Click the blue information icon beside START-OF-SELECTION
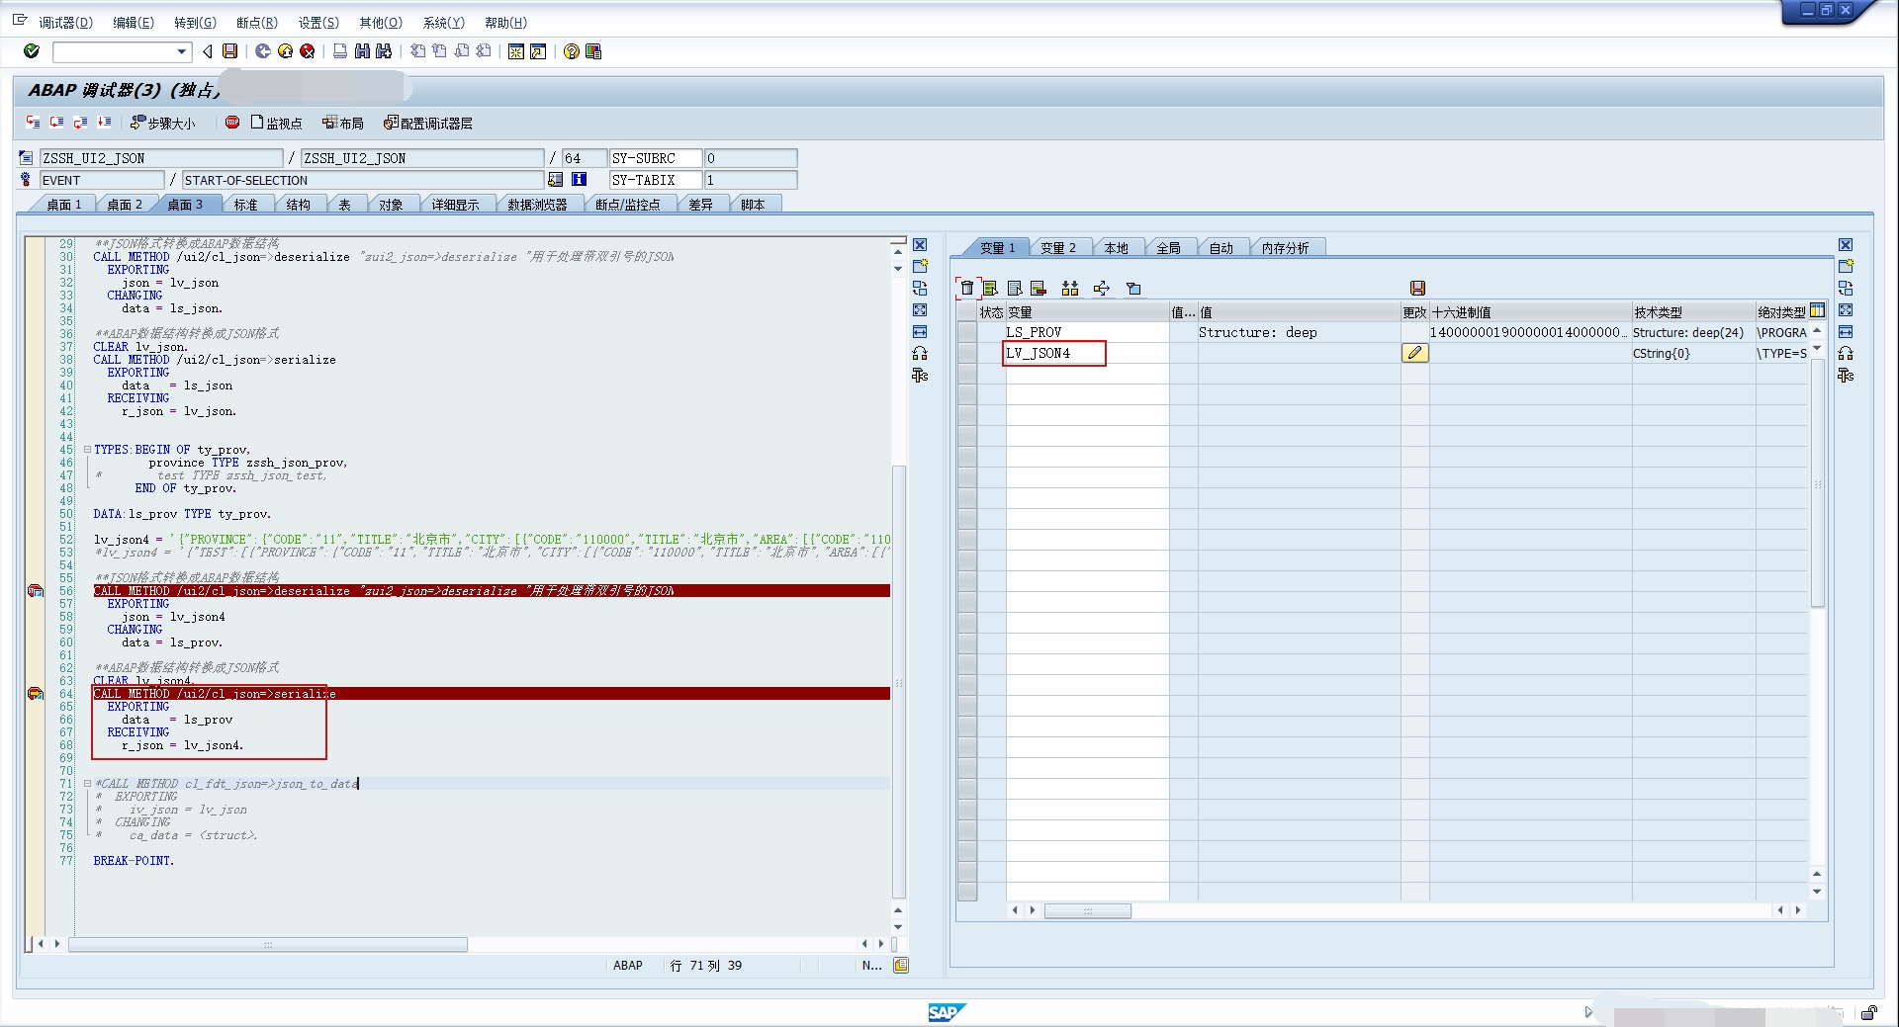1899x1027 pixels. click(x=580, y=180)
